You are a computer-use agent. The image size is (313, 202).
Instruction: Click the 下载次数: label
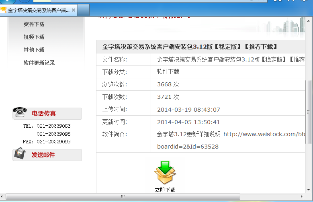coord(115,97)
